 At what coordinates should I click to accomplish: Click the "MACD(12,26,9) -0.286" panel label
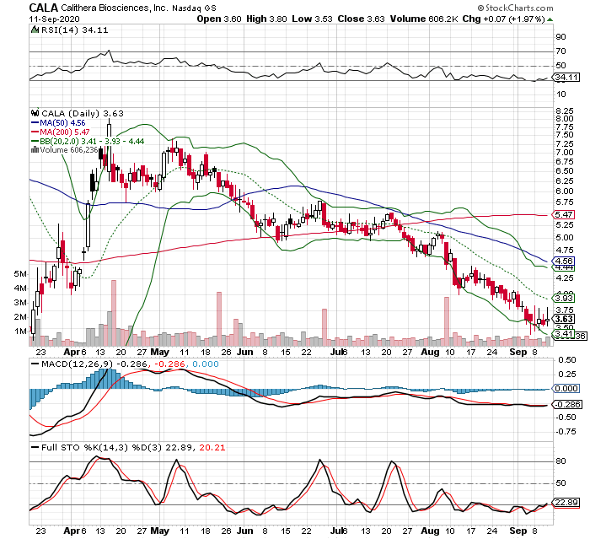(x=94, y=364)
